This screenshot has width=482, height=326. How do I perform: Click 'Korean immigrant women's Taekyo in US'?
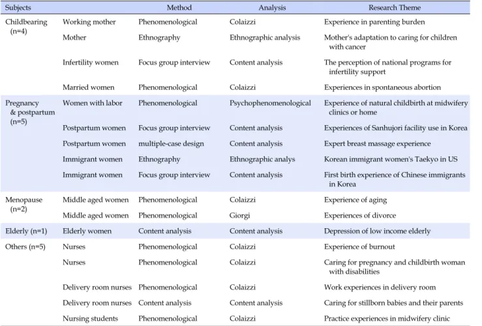(x=391, y=159)
